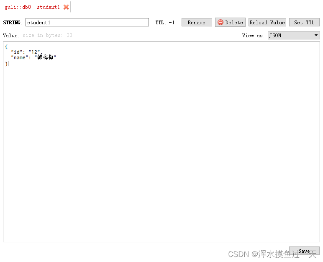The width and height of the screenshot is (323, 262).
Task: Open the View as JSON dropdown
Action: (x=294, y=35)
